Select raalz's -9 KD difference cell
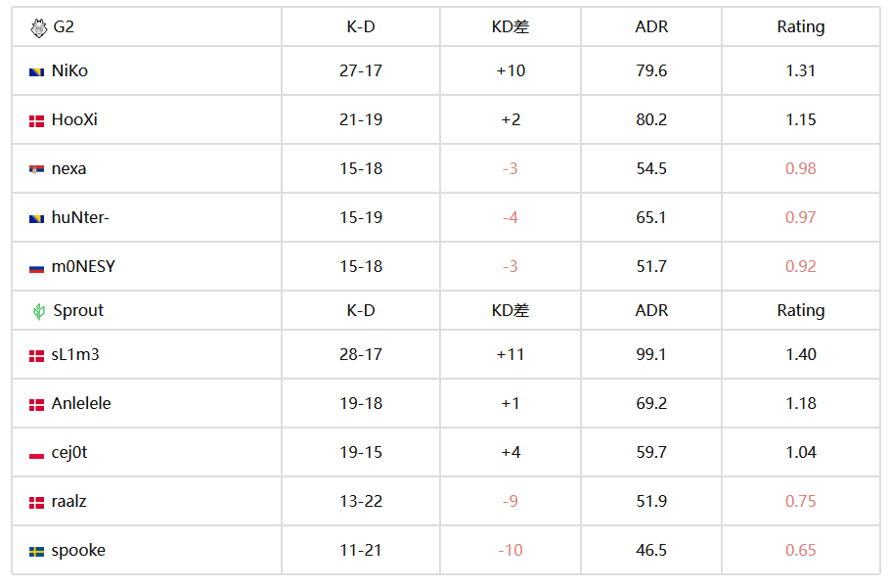 click(x=510, y=501)
